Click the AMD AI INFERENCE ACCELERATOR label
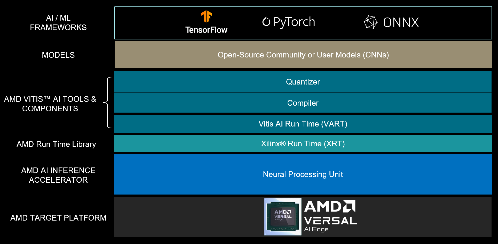 [x=58, y=175]
